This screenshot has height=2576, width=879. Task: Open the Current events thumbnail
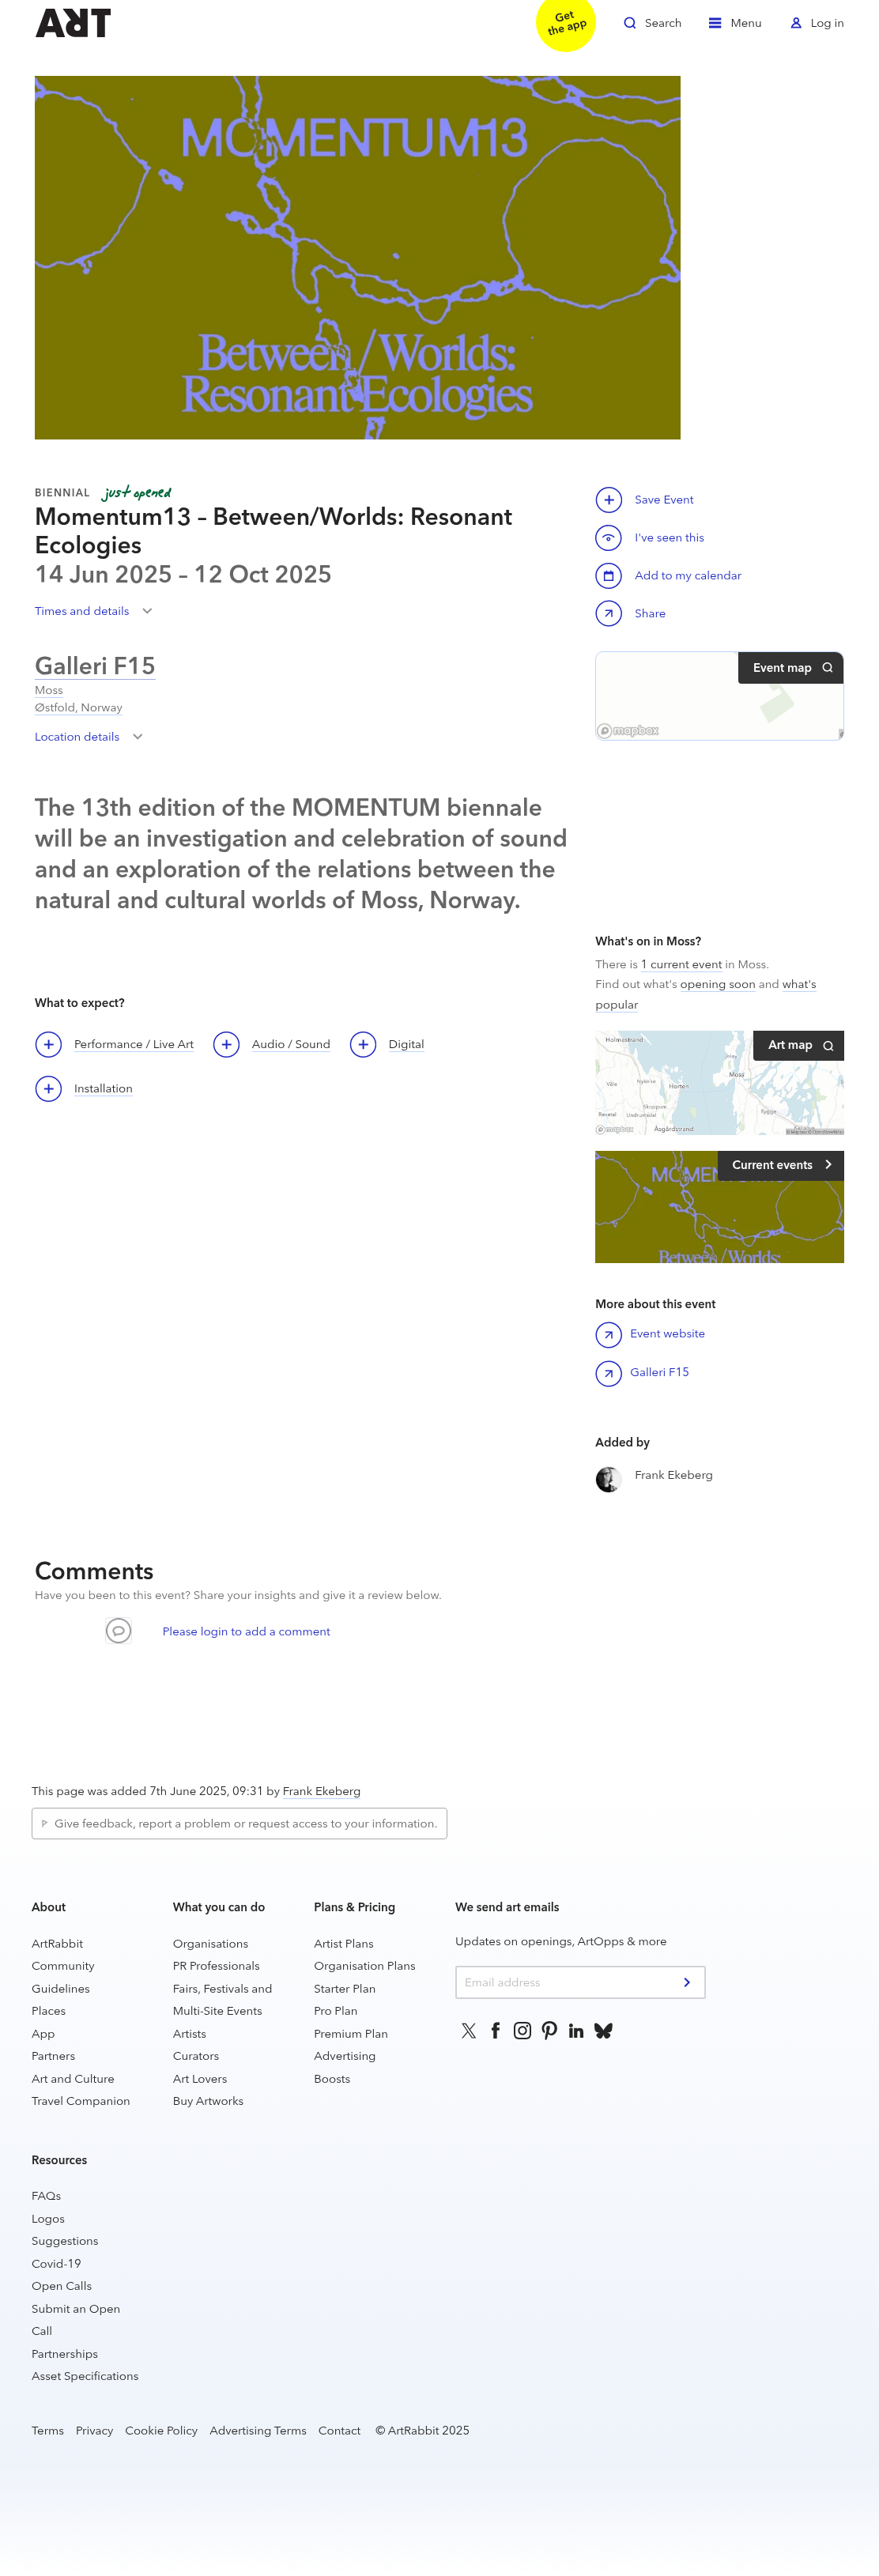pyautogui.click(x=719, y=1206)
